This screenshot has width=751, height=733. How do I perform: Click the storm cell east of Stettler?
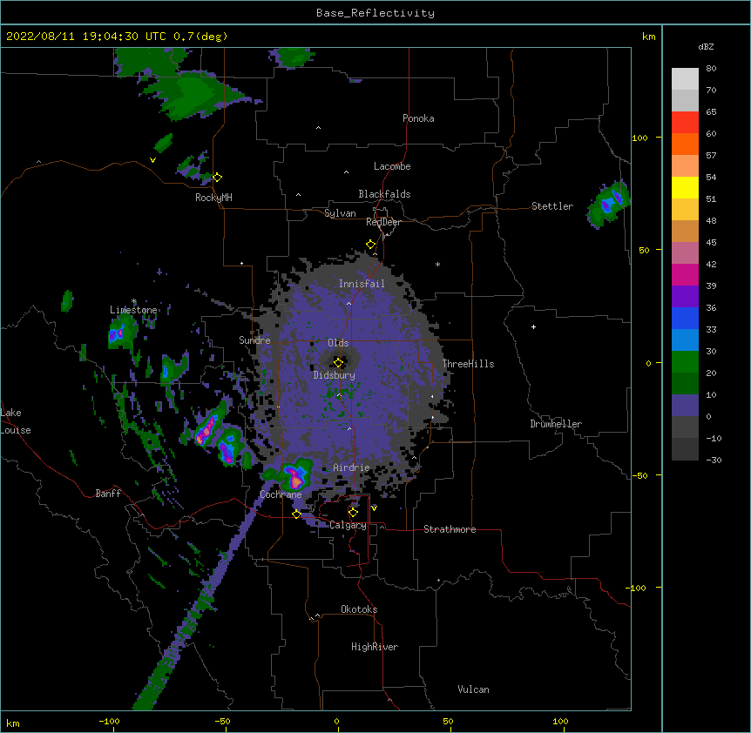[609, 204]
